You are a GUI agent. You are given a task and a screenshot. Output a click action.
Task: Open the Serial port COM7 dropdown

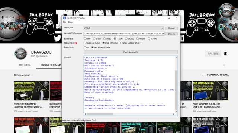point(123,28)
